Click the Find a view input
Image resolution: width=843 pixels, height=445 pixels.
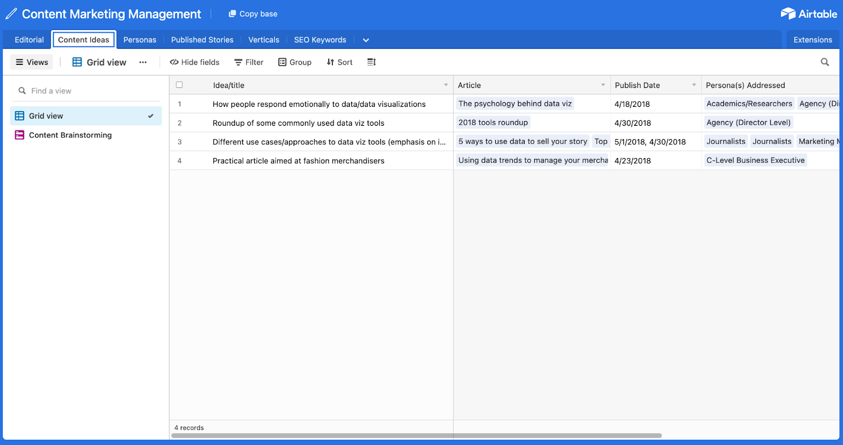point(86,91)
